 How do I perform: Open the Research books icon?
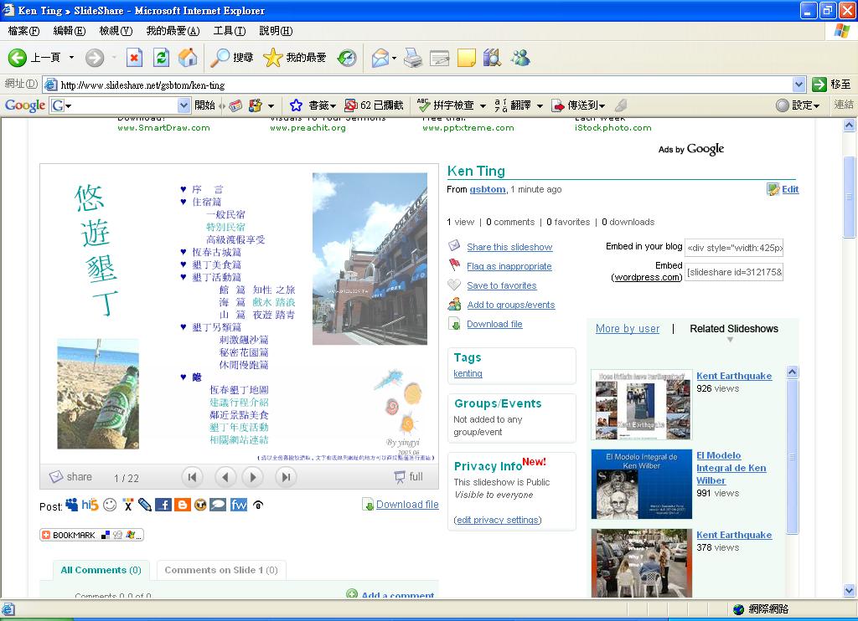coord(493,57)
